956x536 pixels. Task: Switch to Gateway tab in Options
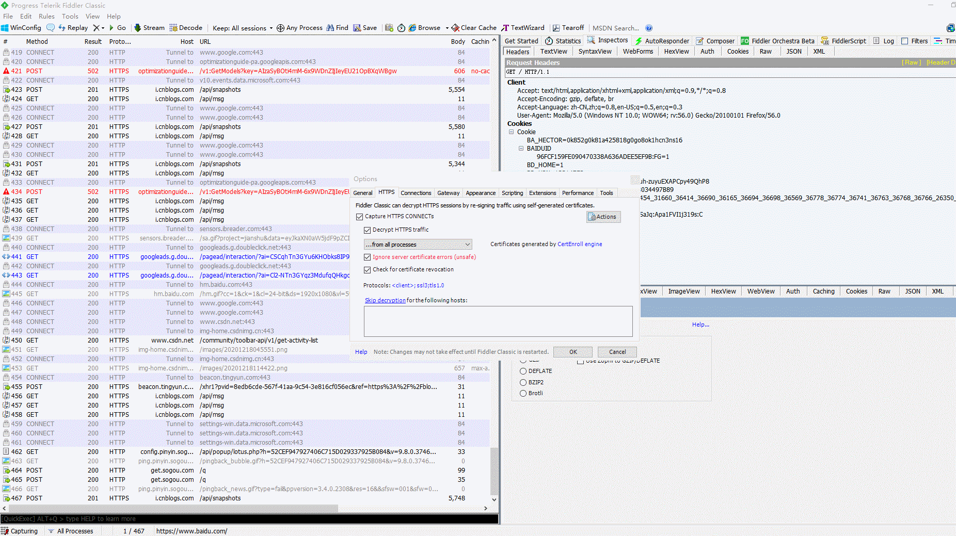448,193
